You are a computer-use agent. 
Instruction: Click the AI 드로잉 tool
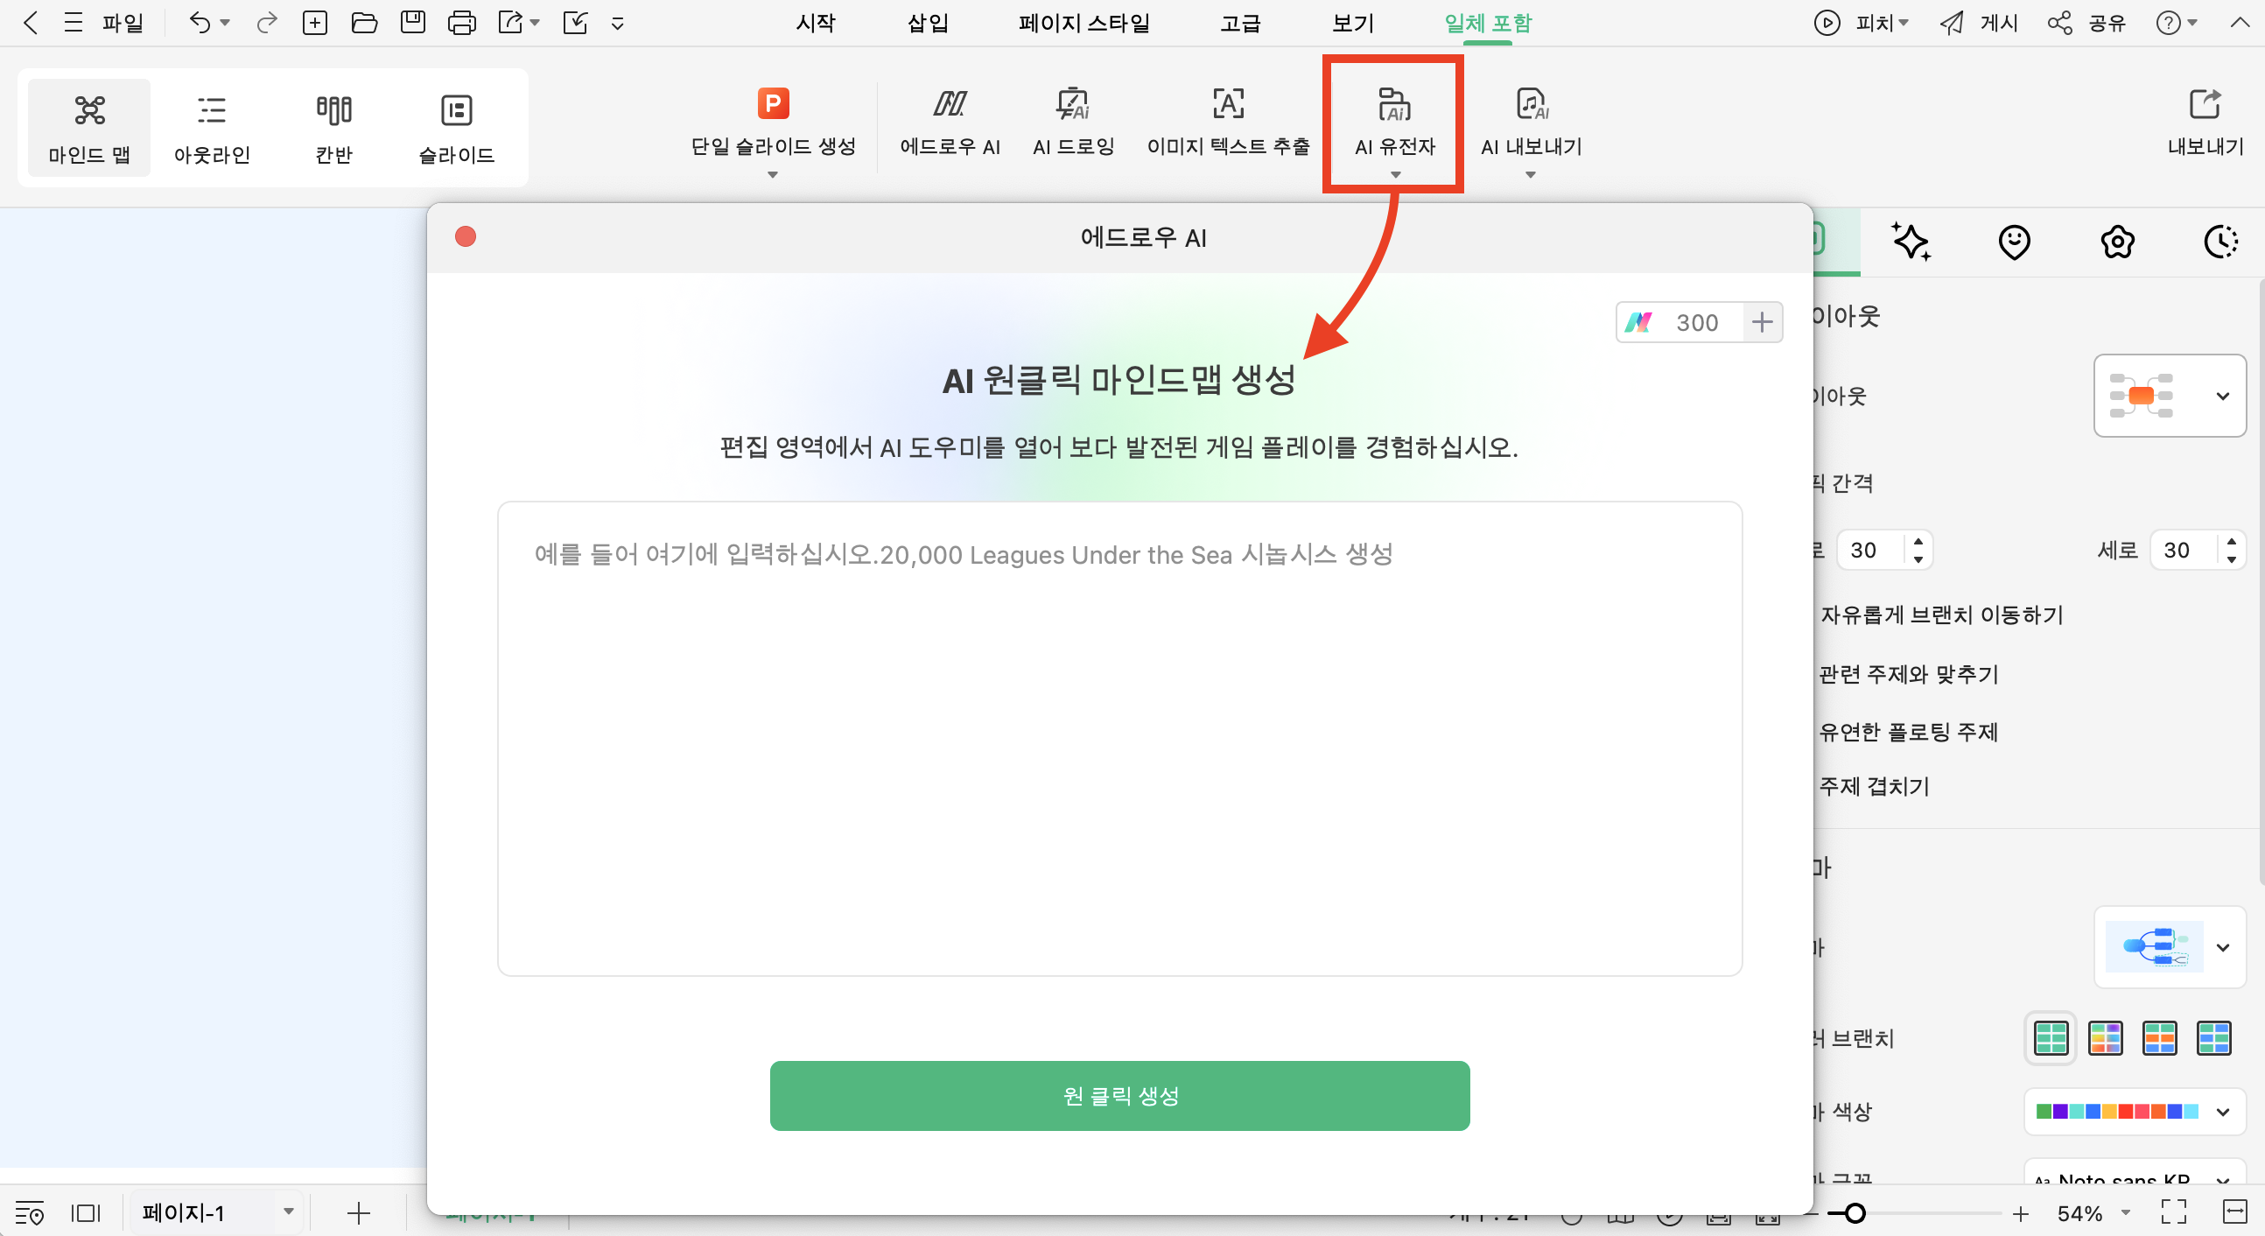pos(1073,123)
